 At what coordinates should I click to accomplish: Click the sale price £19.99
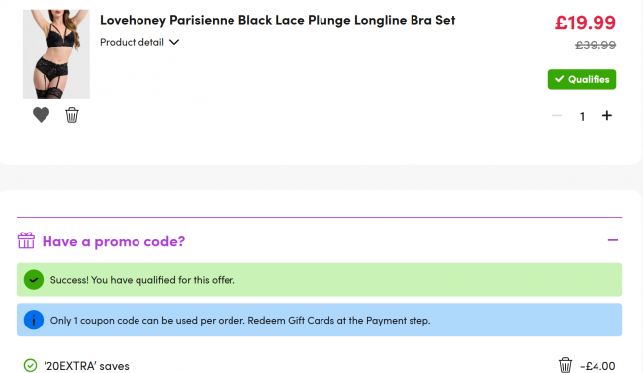click(586, 22)
